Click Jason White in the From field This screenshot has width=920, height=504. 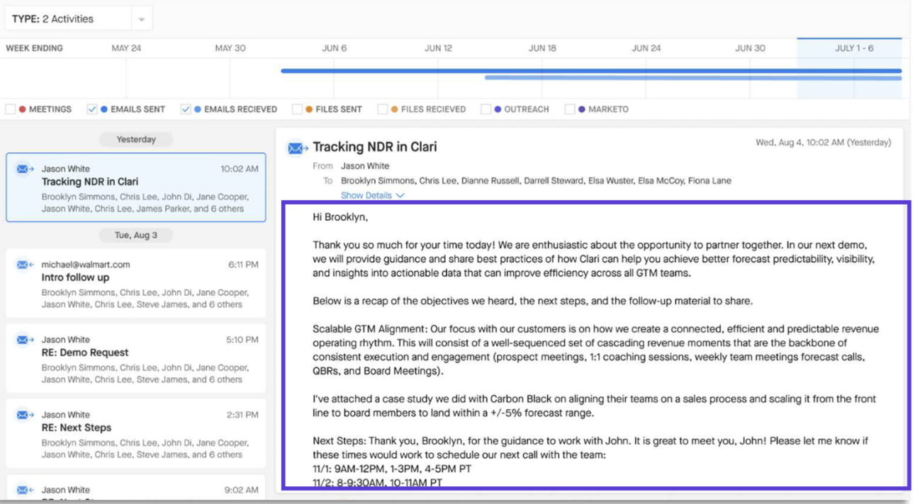[x=365, y=166]
